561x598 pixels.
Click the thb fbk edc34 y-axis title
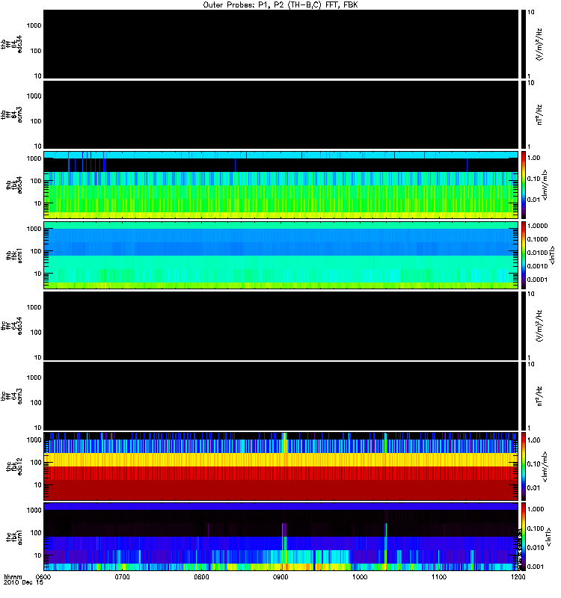[x=13, y=185]
